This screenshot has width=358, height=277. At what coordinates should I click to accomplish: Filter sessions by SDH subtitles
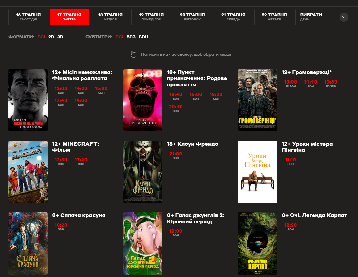[x=143, y=37]
